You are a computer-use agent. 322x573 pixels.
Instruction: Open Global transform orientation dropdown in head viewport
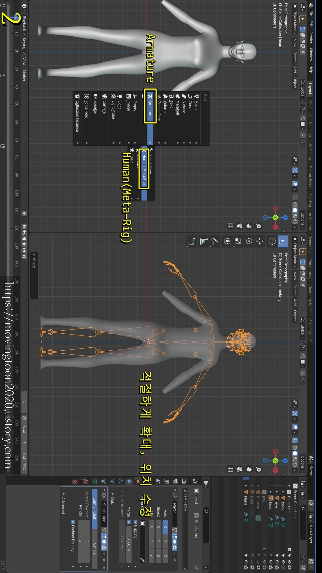coord(303,91)
